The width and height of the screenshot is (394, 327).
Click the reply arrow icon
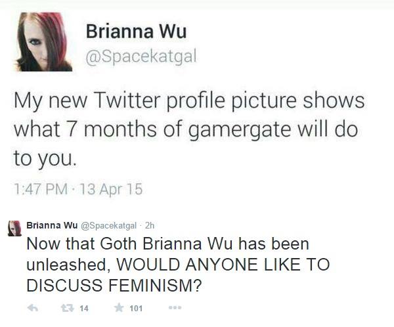[x=32, y=308]
